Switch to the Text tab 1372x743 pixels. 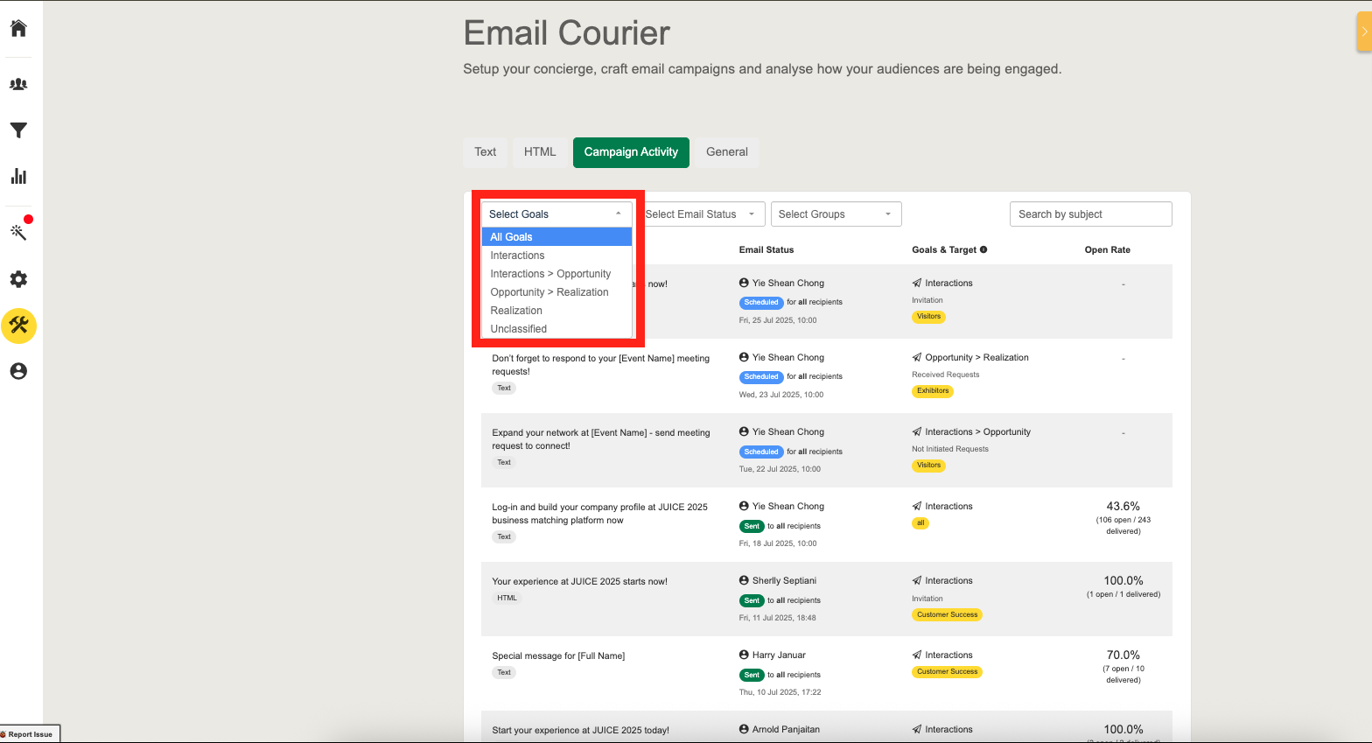click(x=486, y=152)
